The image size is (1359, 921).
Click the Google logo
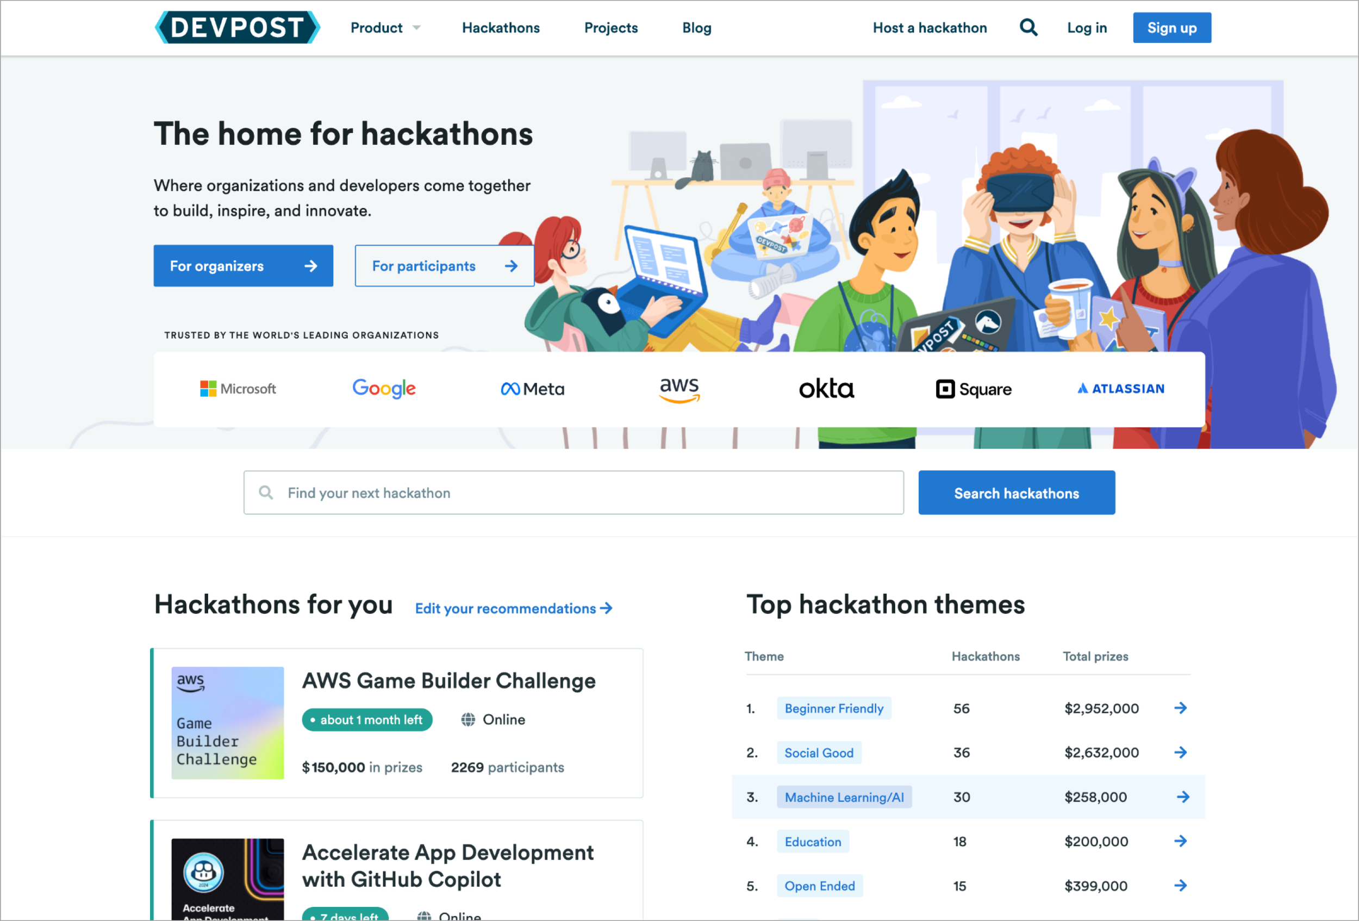pos(384,388)
